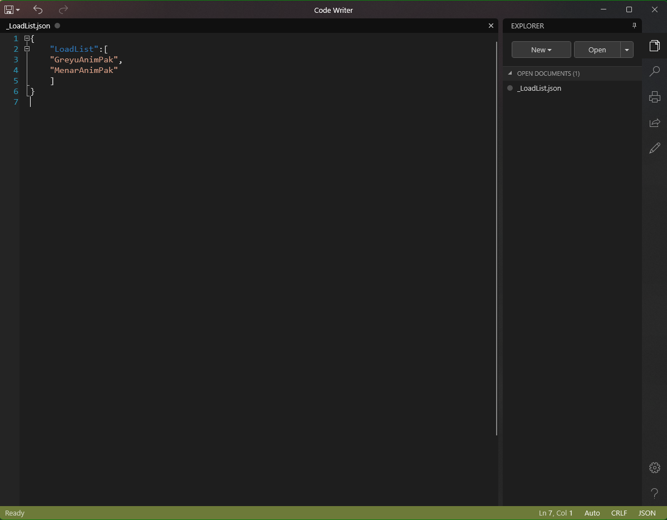This screenshot has height=520, width=667.
Task: Click the "GreyuAnimPak" string on line 3
Action: click(x=84, y=60)
